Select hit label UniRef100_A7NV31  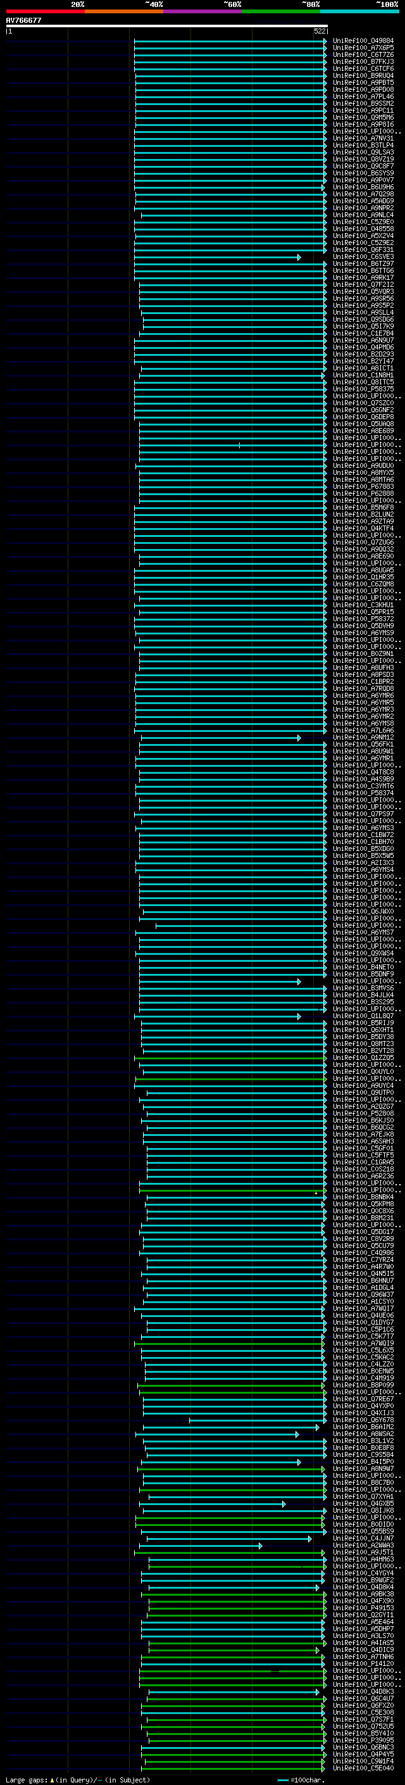coord(363,139)
